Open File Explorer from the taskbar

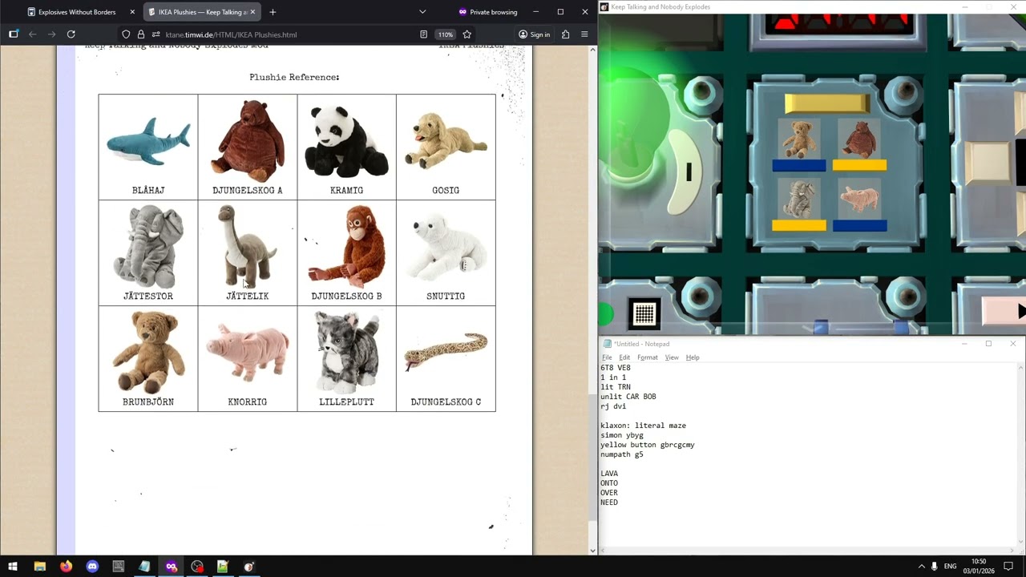pyautogui.click(x=39, y=567)
